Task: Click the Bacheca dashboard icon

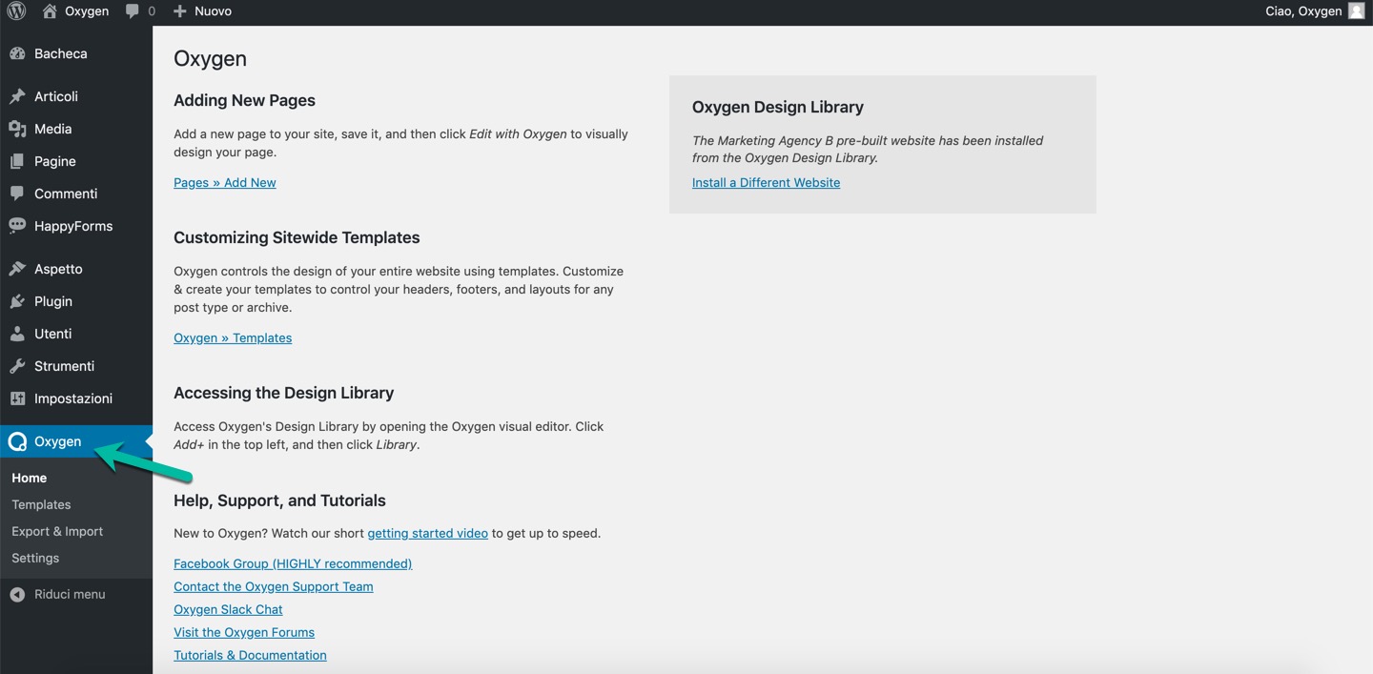Action: coord(17,53)
